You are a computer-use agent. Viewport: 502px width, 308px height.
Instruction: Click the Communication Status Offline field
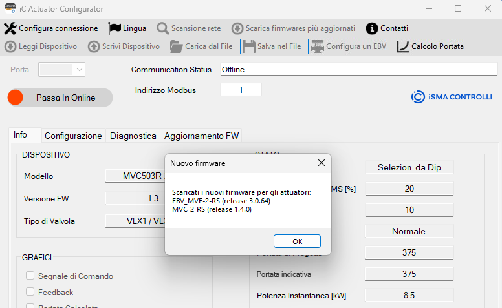[x=359, y=69]
